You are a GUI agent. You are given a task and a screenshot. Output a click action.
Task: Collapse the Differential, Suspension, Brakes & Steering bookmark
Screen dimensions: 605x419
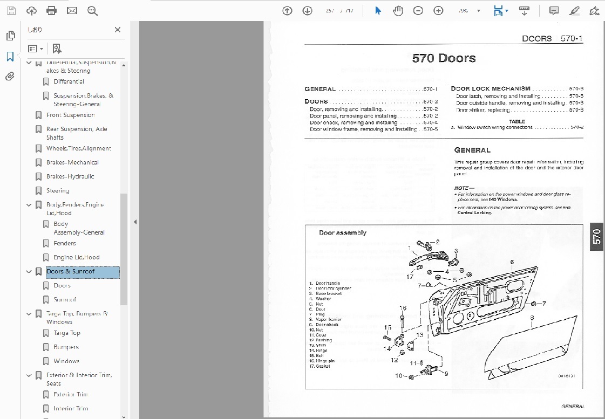click(29, 63)
